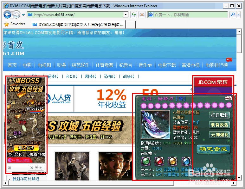Open the archers movie poster thumbnail
The image size is (245, 189).
[72, 166]
